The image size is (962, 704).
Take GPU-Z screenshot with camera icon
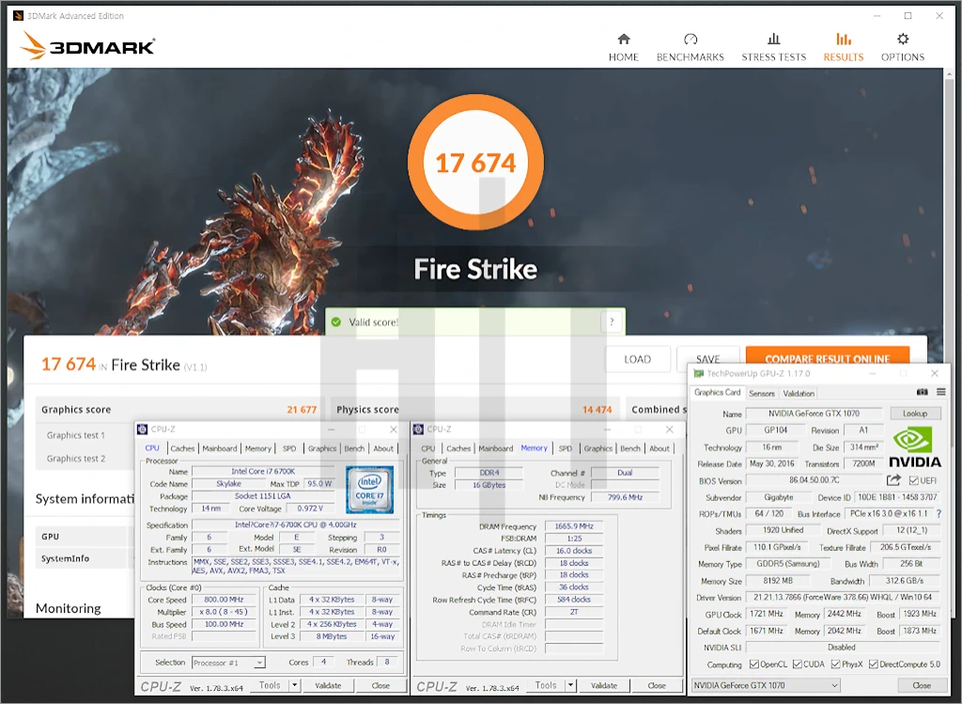click(x=922, y=392)
